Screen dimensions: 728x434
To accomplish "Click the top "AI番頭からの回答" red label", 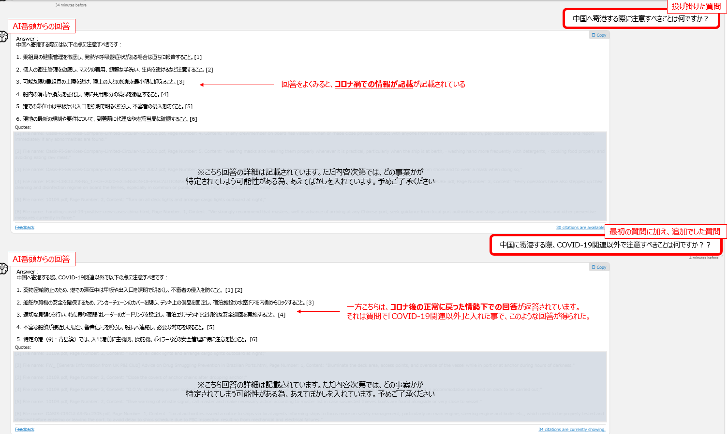I will click(x=41, y=27).
